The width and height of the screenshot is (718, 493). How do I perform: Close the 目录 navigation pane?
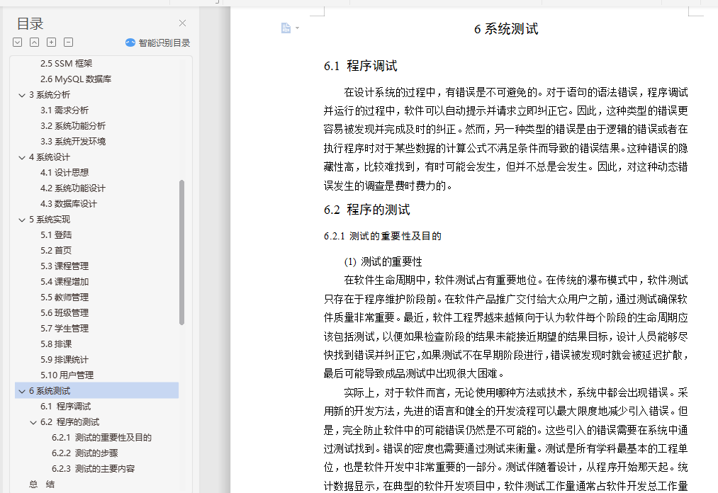click(x=182, y=23)
